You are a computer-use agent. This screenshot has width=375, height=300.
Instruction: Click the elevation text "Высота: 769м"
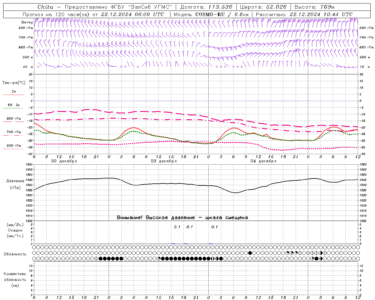[314, 7]
